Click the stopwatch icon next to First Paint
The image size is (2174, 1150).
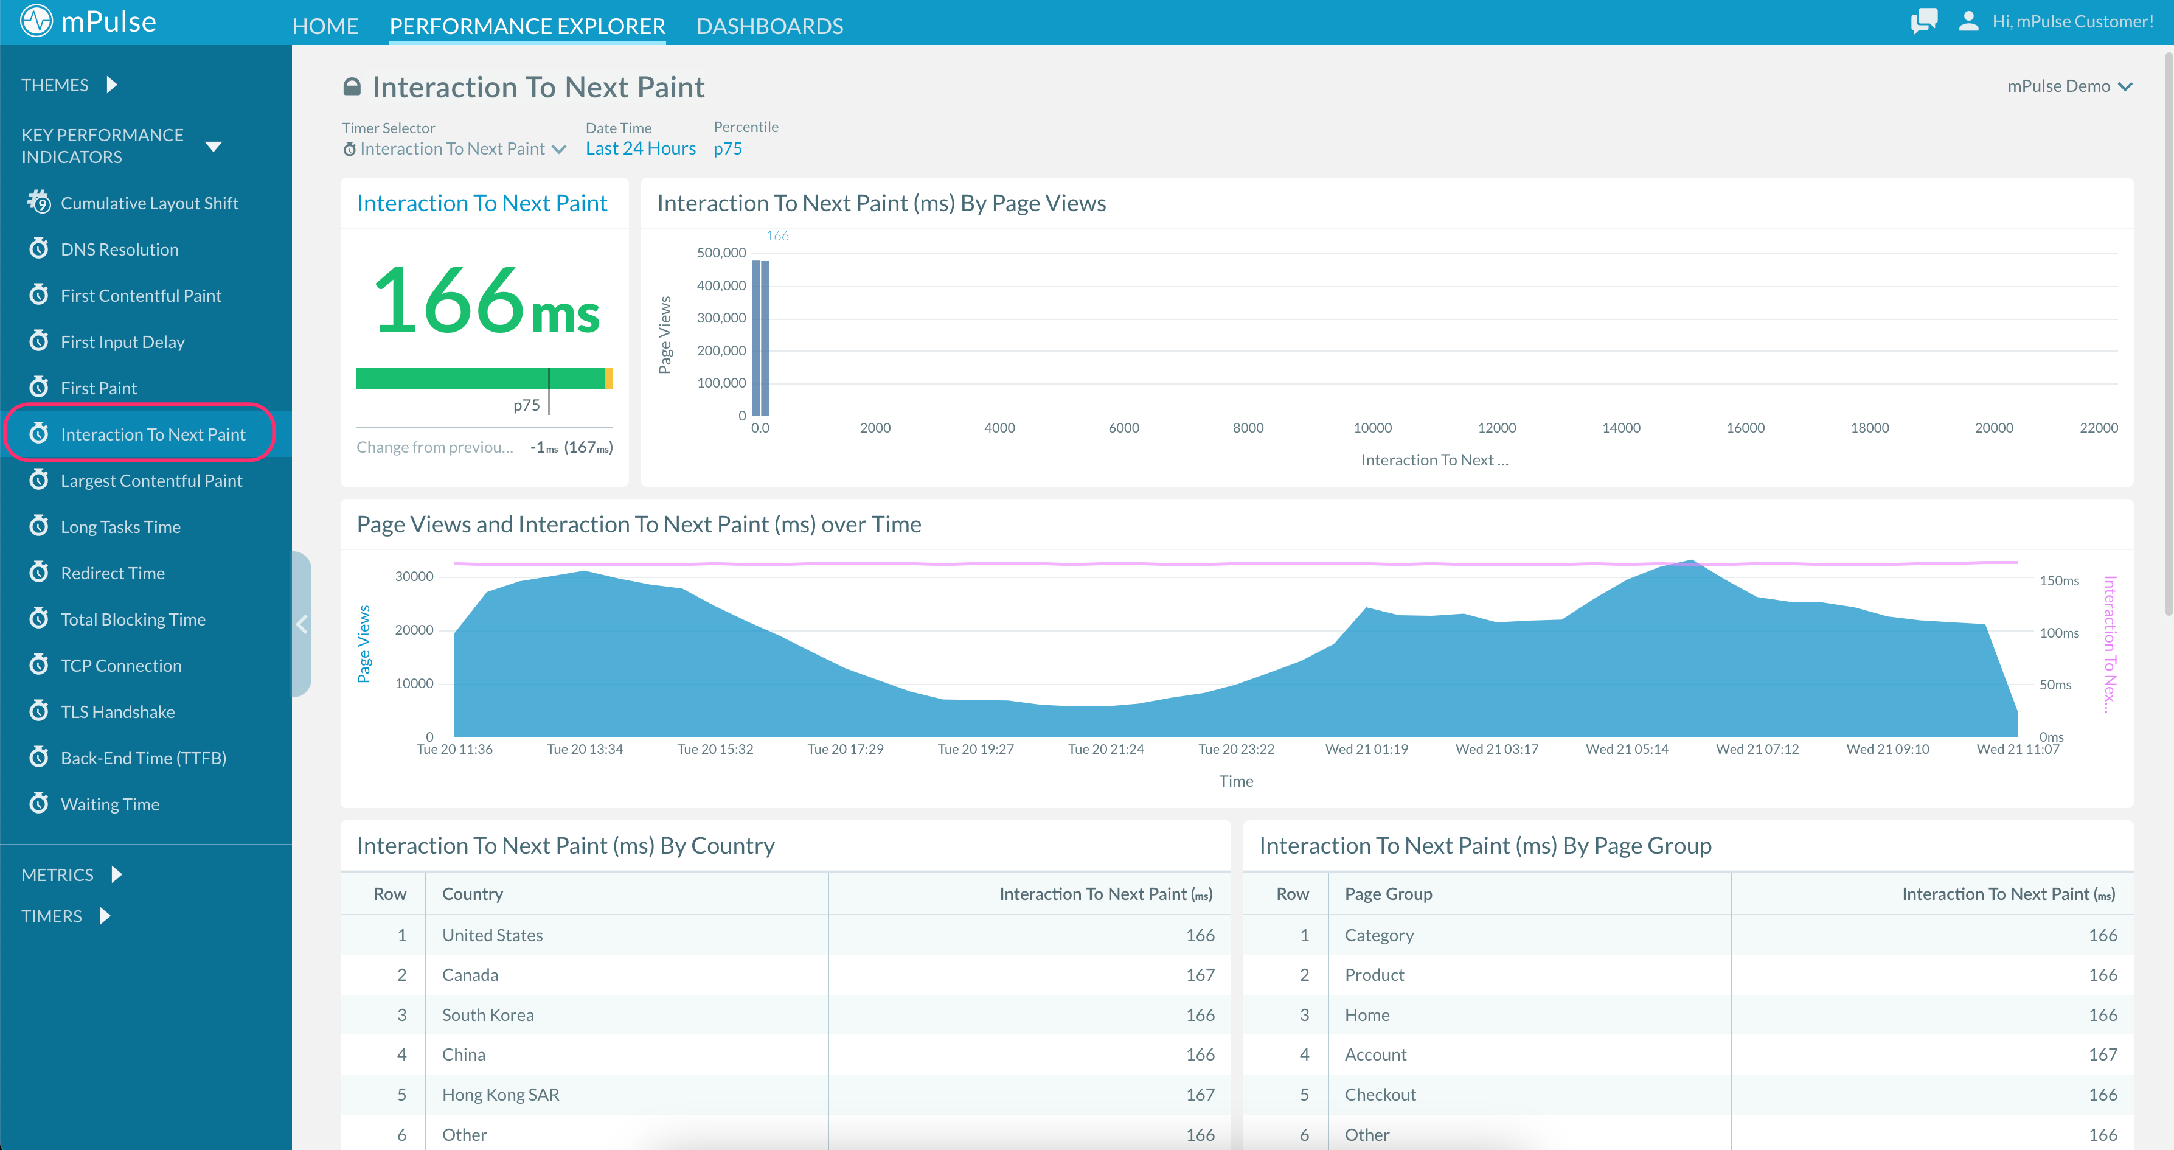click(x=39, y=387)
